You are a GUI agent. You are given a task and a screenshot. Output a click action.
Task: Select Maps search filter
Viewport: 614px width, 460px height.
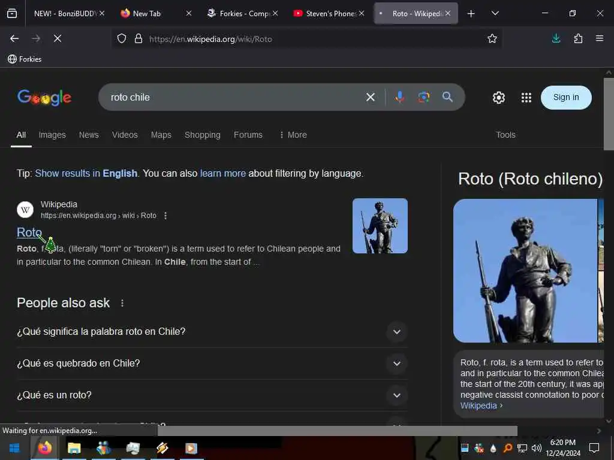[161, 135]
